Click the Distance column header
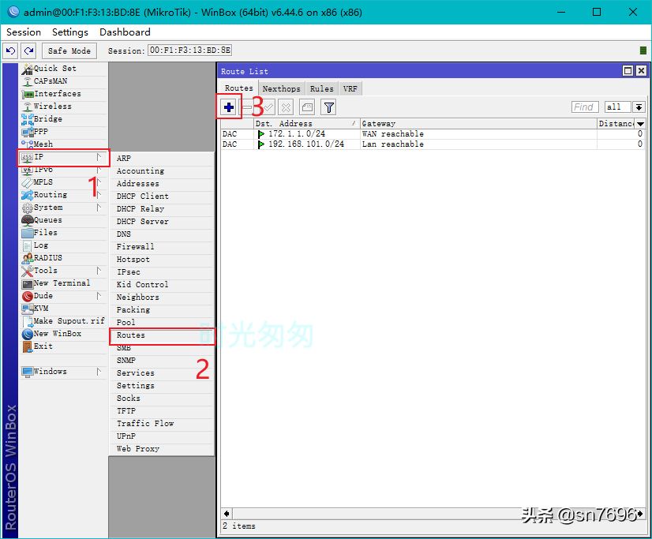 [616, 123]
